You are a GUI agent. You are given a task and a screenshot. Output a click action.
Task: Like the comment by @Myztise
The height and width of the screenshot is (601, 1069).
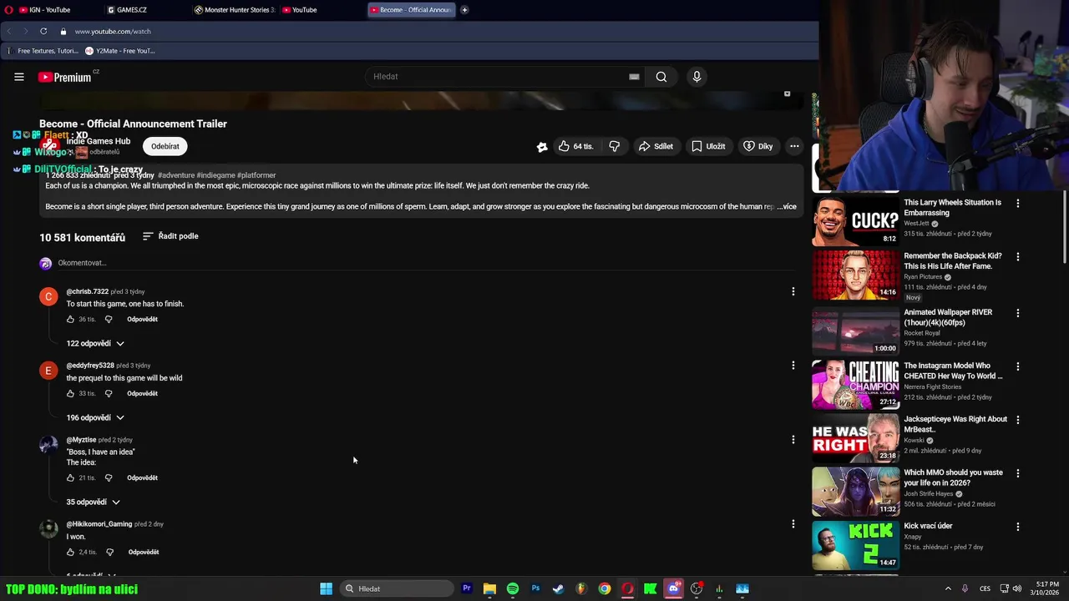(71, 477)
